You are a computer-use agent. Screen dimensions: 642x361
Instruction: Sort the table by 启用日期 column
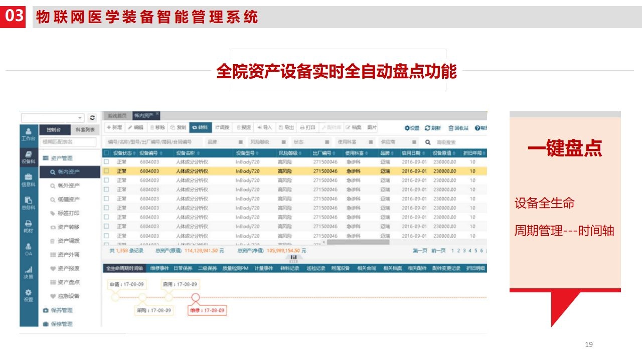coord(413,153)
